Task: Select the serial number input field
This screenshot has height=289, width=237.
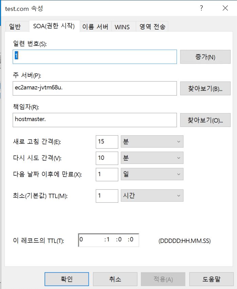Action: 94,56
